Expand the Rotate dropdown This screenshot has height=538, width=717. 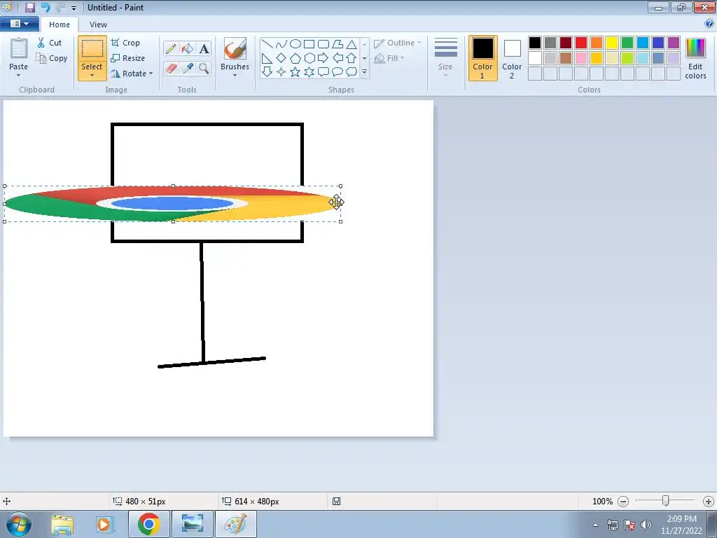tap(151, 73)
